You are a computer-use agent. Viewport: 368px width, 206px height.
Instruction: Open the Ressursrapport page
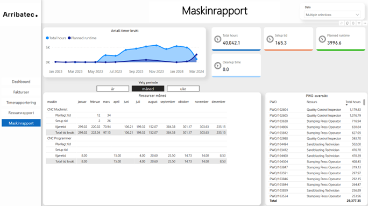click(x=21, y=112)
